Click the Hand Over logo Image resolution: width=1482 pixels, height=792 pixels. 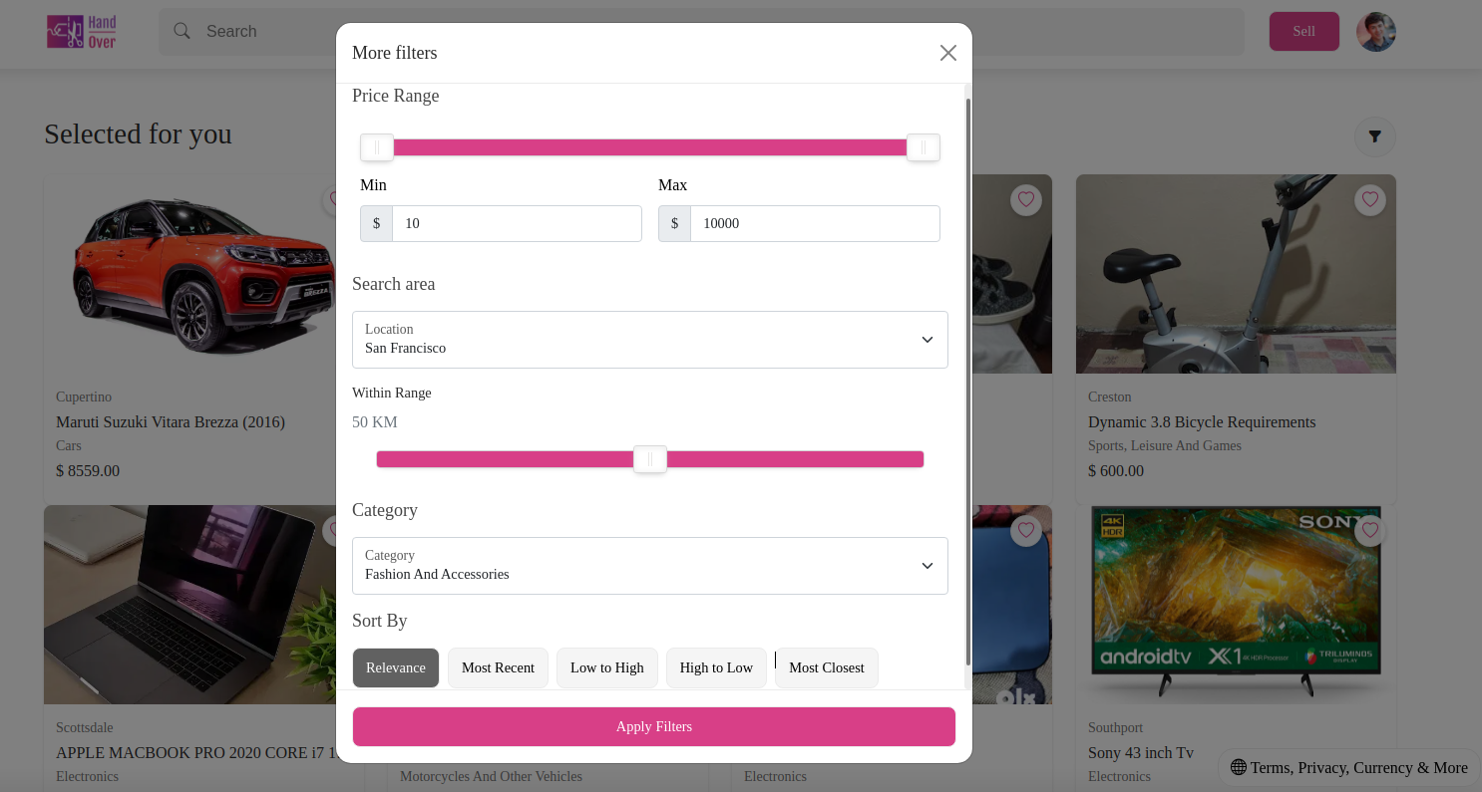point(81,31)
